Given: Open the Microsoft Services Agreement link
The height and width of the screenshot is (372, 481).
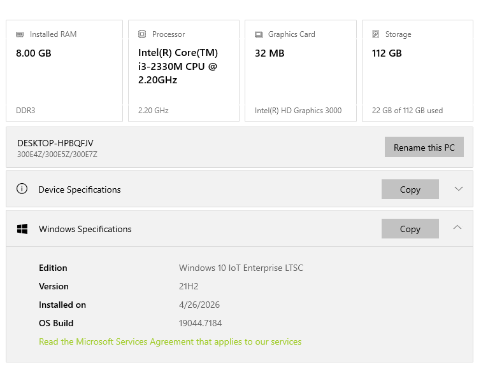Looking at the screenshot, I should point(170,341).
